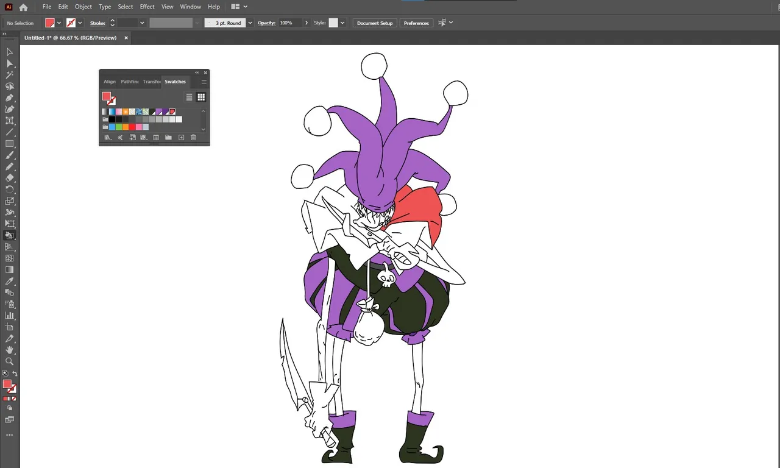Viewport: 780px width, 468px height.
Task: Click the Document Setup button
Action: (375, 23)
